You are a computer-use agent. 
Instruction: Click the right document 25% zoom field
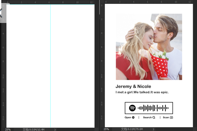pyautogui.click(x=106, y=129)
